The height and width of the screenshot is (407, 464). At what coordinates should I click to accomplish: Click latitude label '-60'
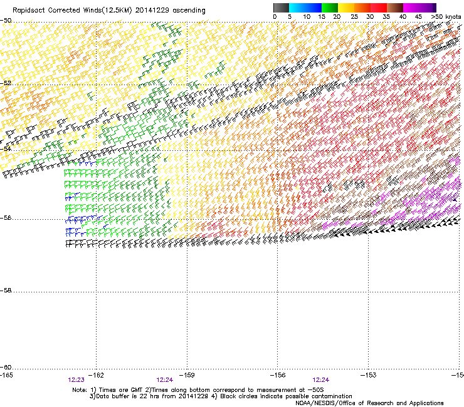tap(6, 368)
